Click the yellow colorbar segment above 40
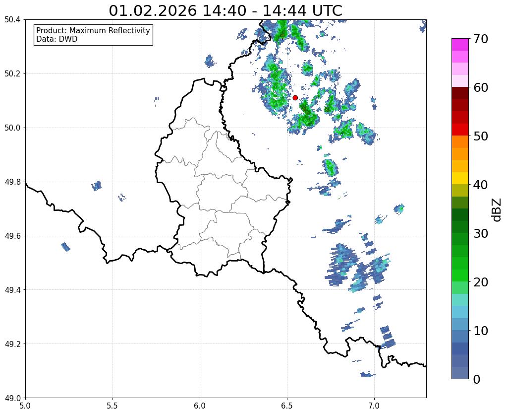This screenshot has height=414, width=507. 460,178
